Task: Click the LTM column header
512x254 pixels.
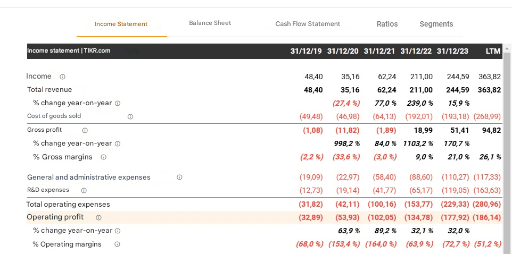Action: tap(493, 51)
